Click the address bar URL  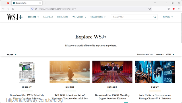pyautogui.click(x=57, y=9)
